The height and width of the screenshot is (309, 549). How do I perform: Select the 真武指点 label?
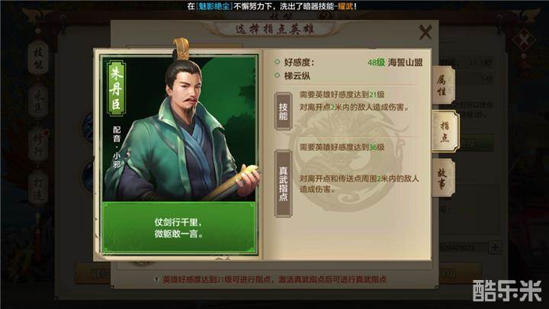tap(283, 184)
